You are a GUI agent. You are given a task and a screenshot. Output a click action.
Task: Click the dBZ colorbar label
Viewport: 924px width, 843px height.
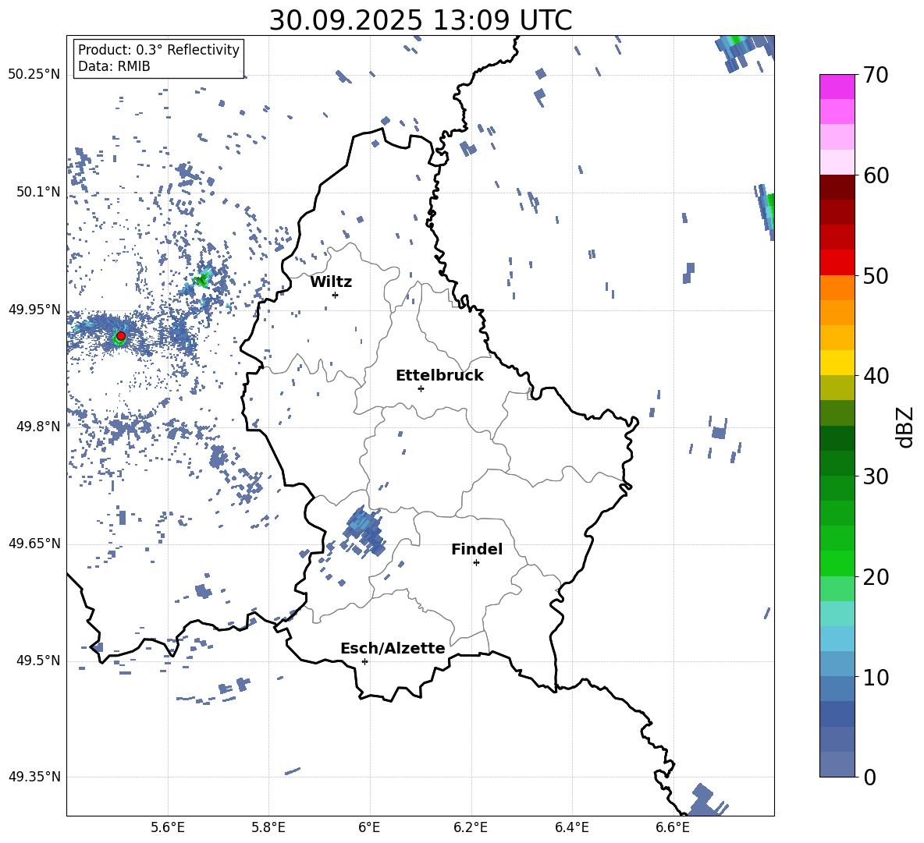pyautogui.click(x=906, y=427)
